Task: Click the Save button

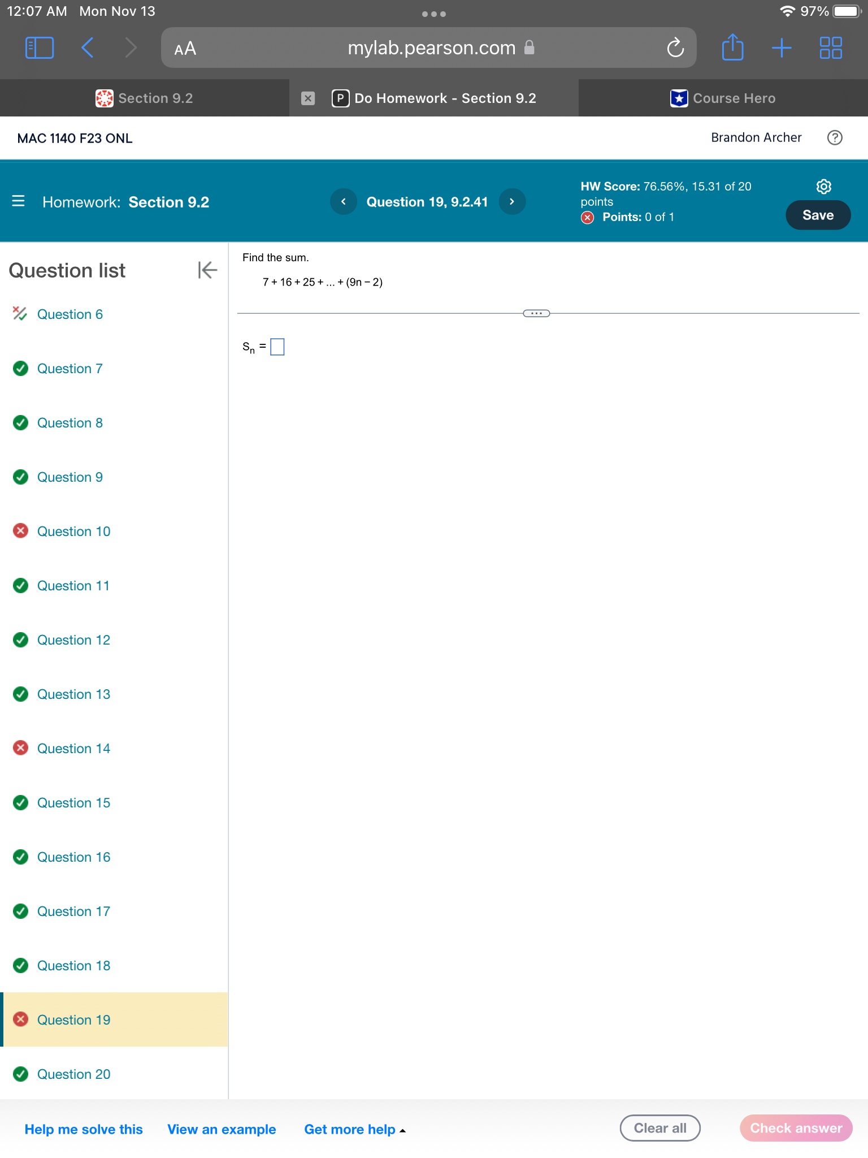Action: click(818, 215)
